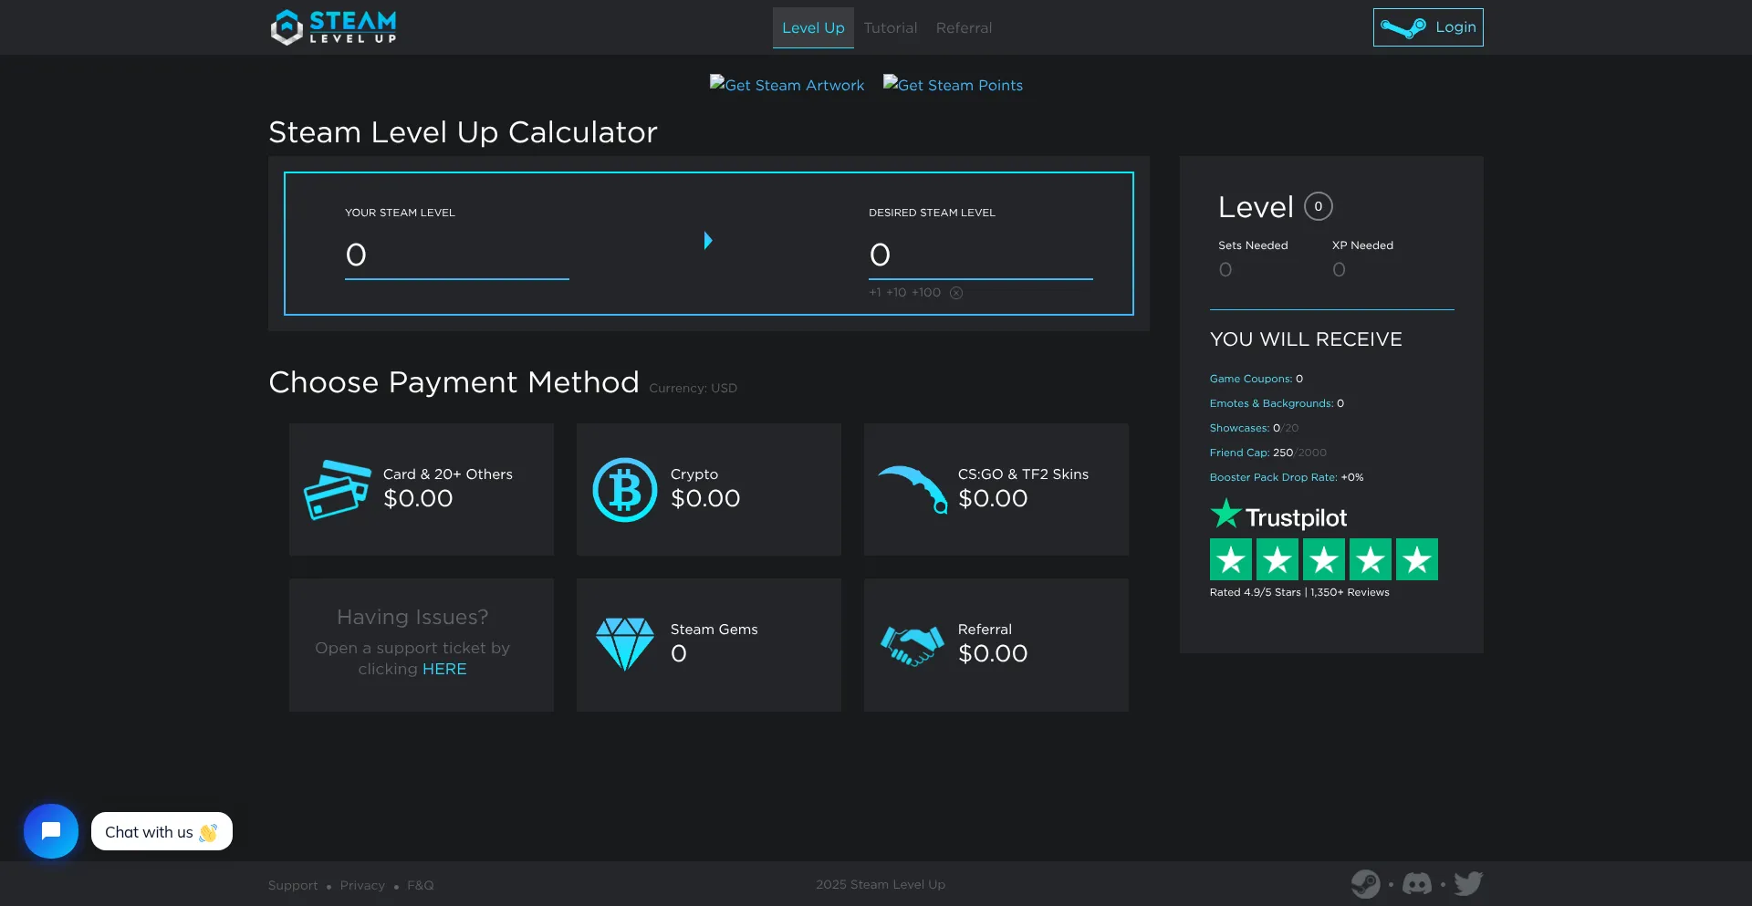Open the Referral tab in navigation
Viewport: 1752px width, 906px height.
[964, 28]
